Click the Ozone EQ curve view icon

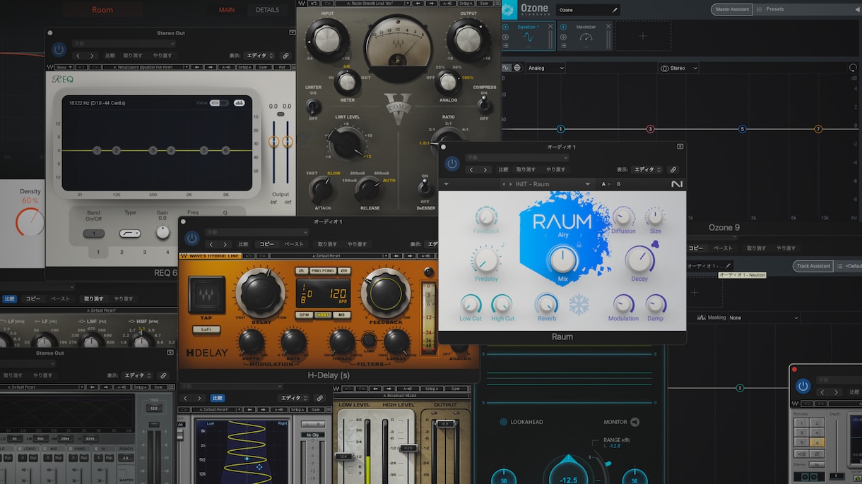click(506, 68)
